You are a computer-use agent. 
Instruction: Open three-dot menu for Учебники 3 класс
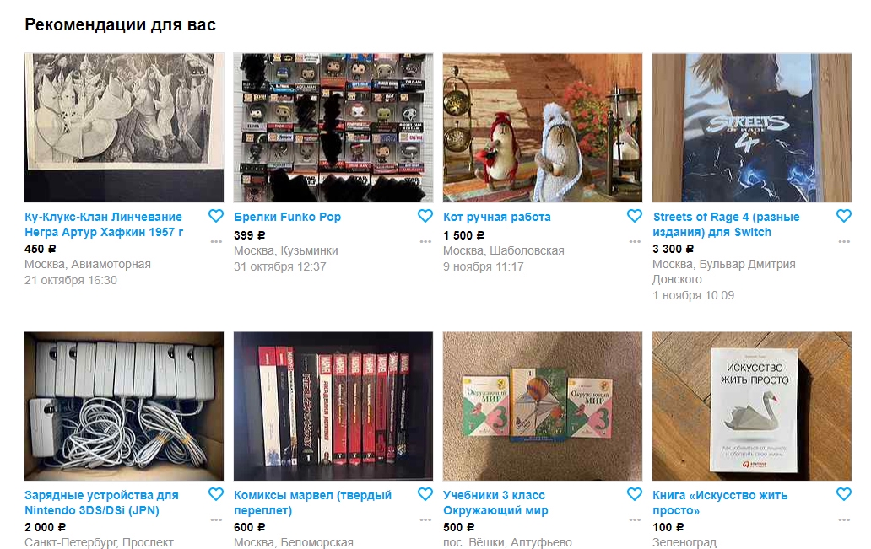[x=635, y=520]
